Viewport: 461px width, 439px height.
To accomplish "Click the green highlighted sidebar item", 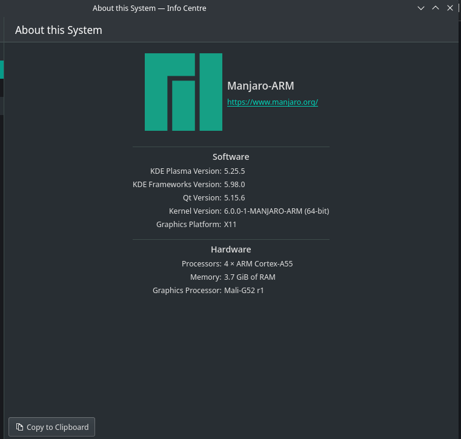I will 2,70.
